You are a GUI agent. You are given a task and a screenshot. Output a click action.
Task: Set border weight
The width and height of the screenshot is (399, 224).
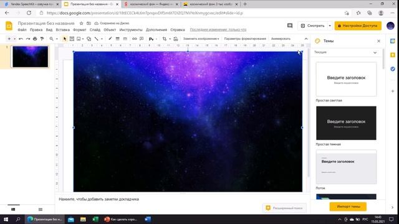[x=117, y=39]
